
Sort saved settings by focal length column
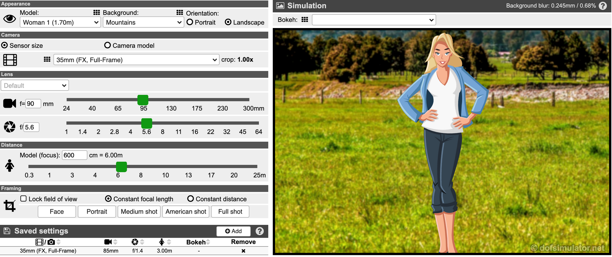coord(115,242)
